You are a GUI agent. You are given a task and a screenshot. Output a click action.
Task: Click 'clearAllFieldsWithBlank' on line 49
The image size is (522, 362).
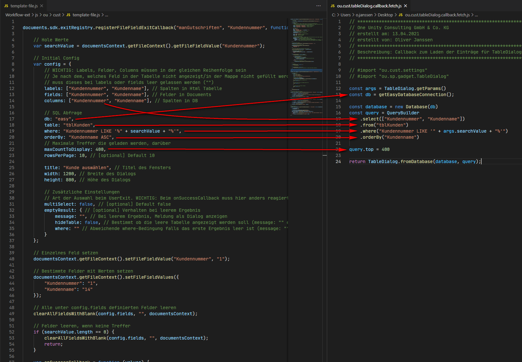pyautogui.click(x=64, y=314)
